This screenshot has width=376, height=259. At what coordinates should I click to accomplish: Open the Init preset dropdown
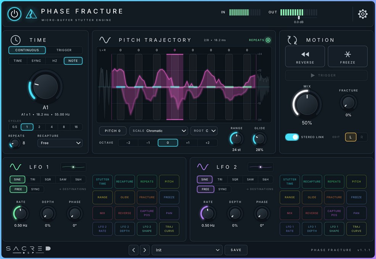[x=187, y=250]
